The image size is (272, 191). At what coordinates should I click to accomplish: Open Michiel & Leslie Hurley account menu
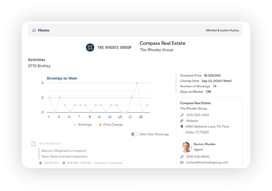pos(222,30)
